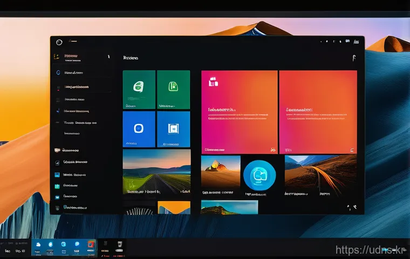410x259 pixels.
Task: Open the green hill landscape thumbnail at window bottom
Action: (229, 207)
